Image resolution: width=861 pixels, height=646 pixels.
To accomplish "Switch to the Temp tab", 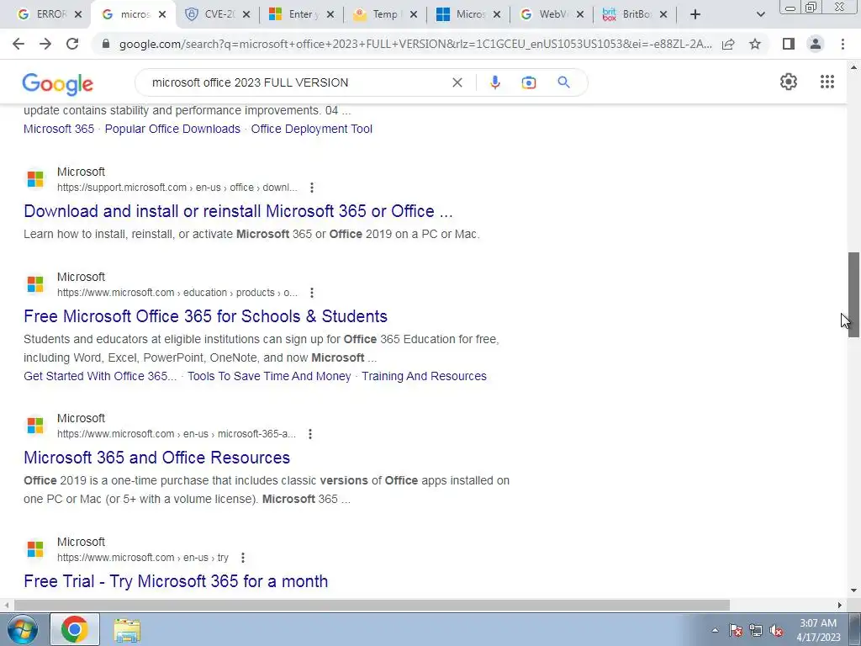I will pos(385,14).
